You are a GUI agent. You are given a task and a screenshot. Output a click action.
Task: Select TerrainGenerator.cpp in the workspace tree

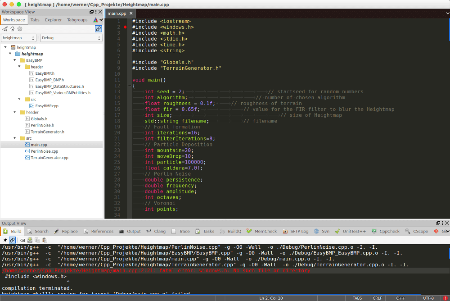coord(49,158)
